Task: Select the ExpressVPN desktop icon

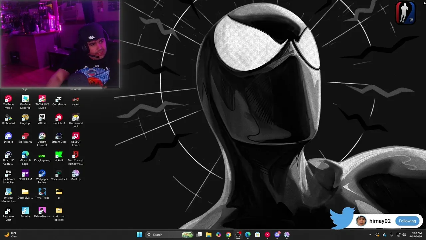Action: pos(25,138)
